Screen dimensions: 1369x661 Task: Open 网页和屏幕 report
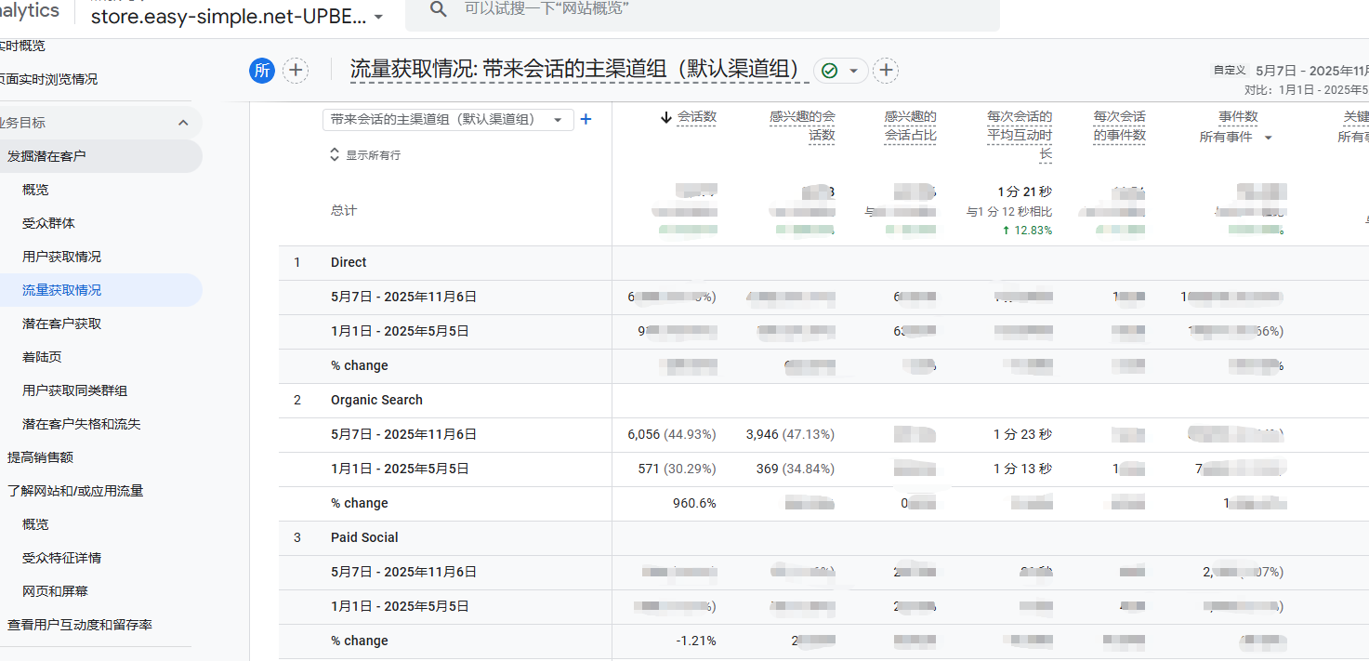tap(55, 591)
